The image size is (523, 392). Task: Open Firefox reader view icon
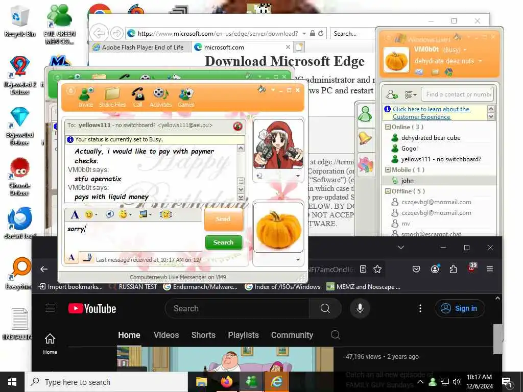(x=363, y=269)
